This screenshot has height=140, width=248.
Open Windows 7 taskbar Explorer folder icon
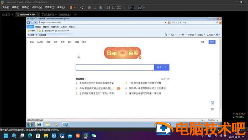(48, 125)
